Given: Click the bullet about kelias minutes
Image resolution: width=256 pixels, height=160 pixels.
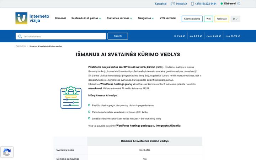Looking at the screenshot, I should [126, 118].
